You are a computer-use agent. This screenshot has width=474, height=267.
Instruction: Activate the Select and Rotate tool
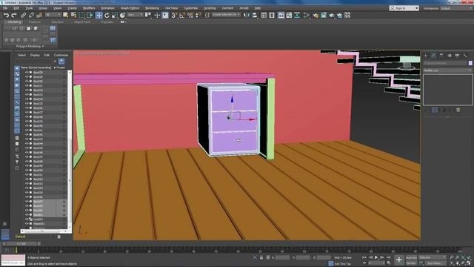[x=107, y=15]
